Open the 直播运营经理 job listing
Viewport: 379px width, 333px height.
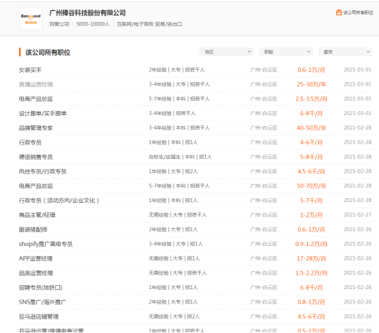[36, 84]
